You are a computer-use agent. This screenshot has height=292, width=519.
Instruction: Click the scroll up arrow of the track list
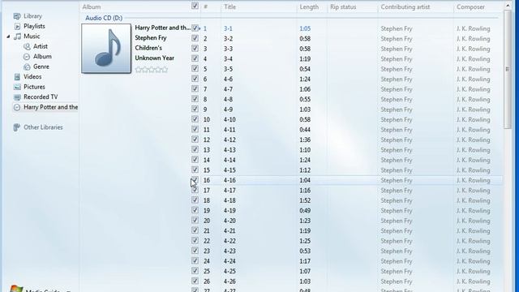(508, 6)
